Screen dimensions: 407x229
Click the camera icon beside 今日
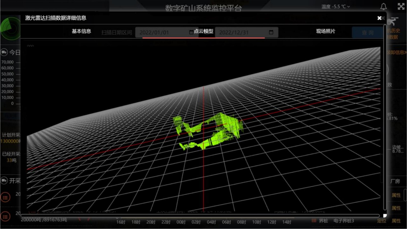[4, 52]
